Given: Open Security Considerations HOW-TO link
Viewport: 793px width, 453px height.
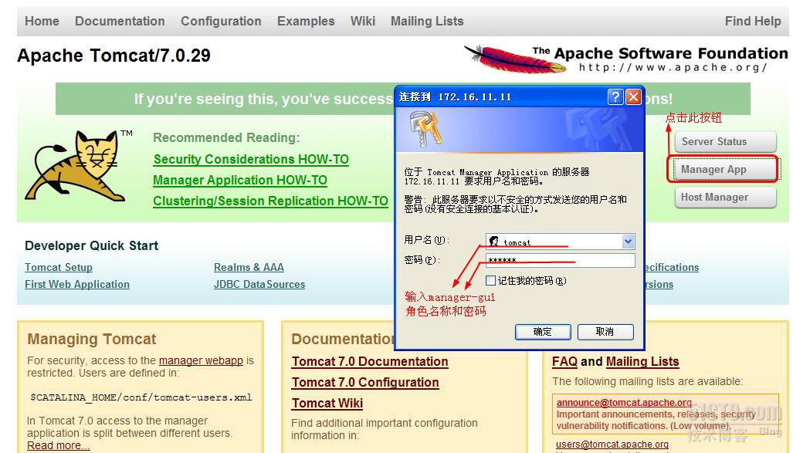Looking at the screenshot, I should click(x=252, y=159).
